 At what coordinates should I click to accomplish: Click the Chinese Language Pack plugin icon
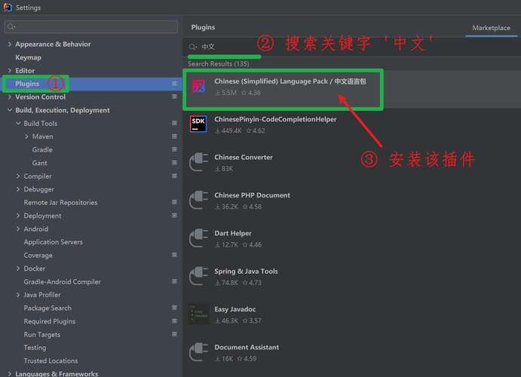point(199,87)
